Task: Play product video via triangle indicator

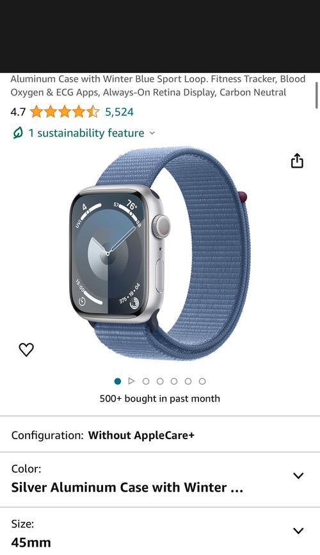Action: [132, 381]
